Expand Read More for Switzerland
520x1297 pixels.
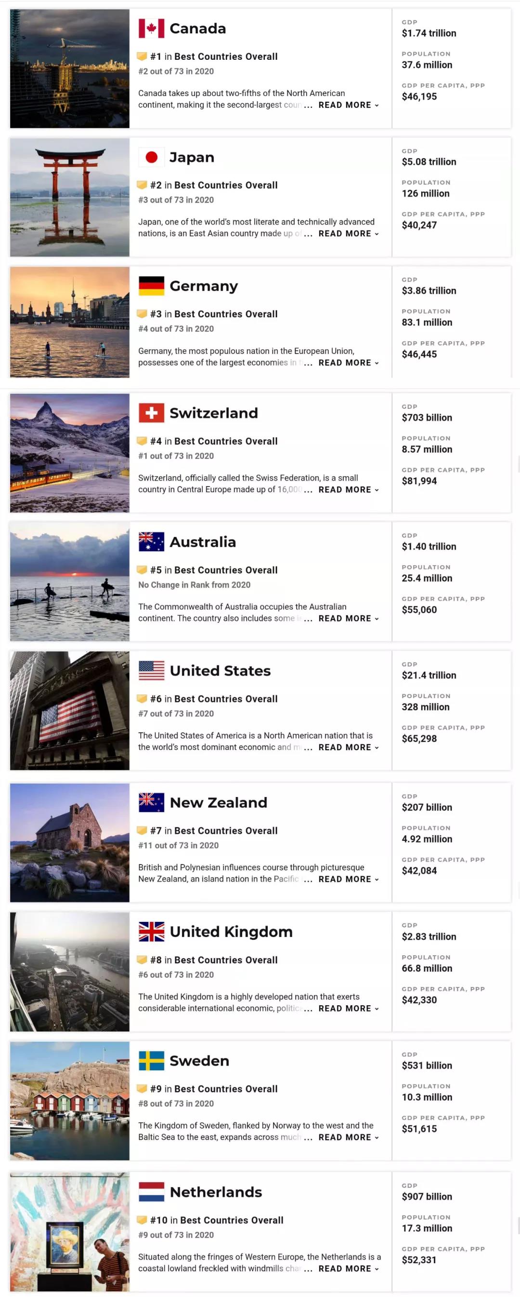click(x=349, y=490)
